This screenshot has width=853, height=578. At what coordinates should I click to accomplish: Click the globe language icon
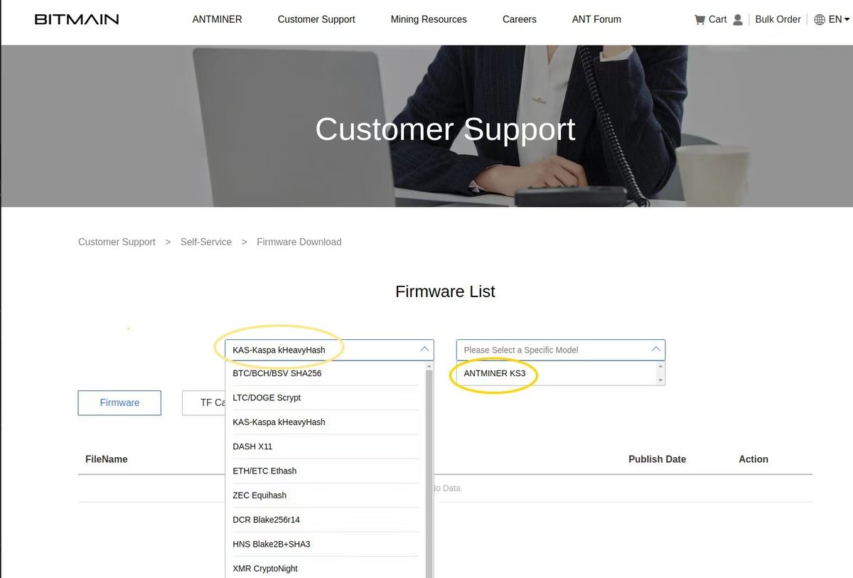[x=820, y=20]
